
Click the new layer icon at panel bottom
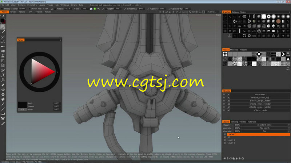(x=224, y=158)
